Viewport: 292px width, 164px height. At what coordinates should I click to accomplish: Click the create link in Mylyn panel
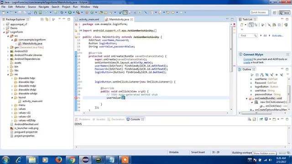247,62
